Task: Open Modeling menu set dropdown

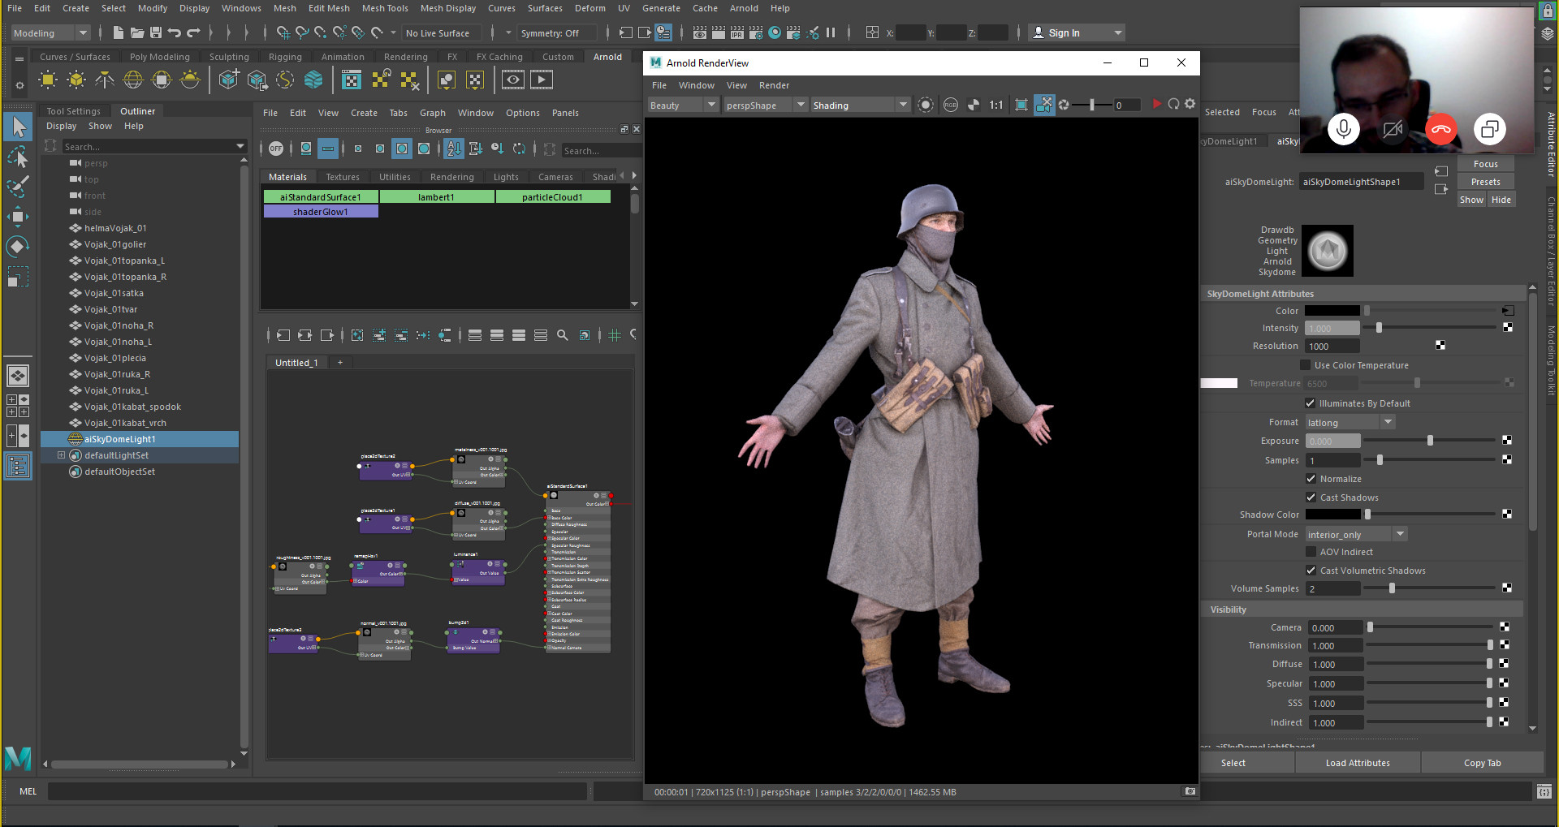Action: [x=50, y=32]
